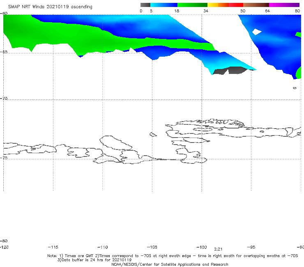This screenshot has height=267, width=304.
Task: Click the red segment of the color bar
Action: click(x=236, y=5)
